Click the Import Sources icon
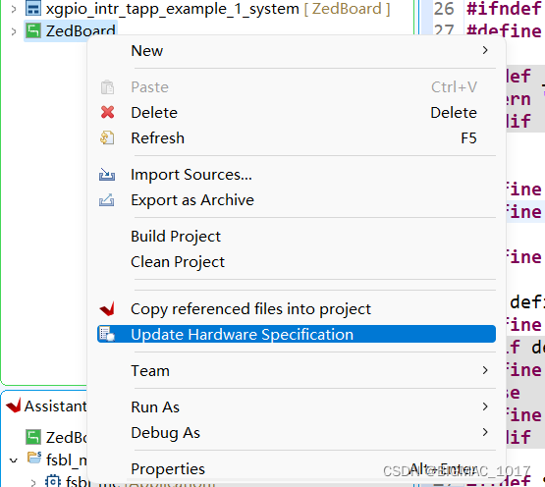The width and height of the screenshot is (545, 487). coord(107,175)
